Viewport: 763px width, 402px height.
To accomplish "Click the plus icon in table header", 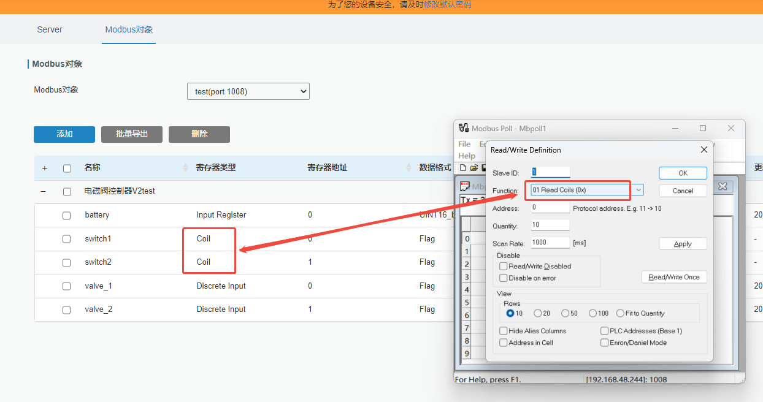I will (x=44, y=168).
